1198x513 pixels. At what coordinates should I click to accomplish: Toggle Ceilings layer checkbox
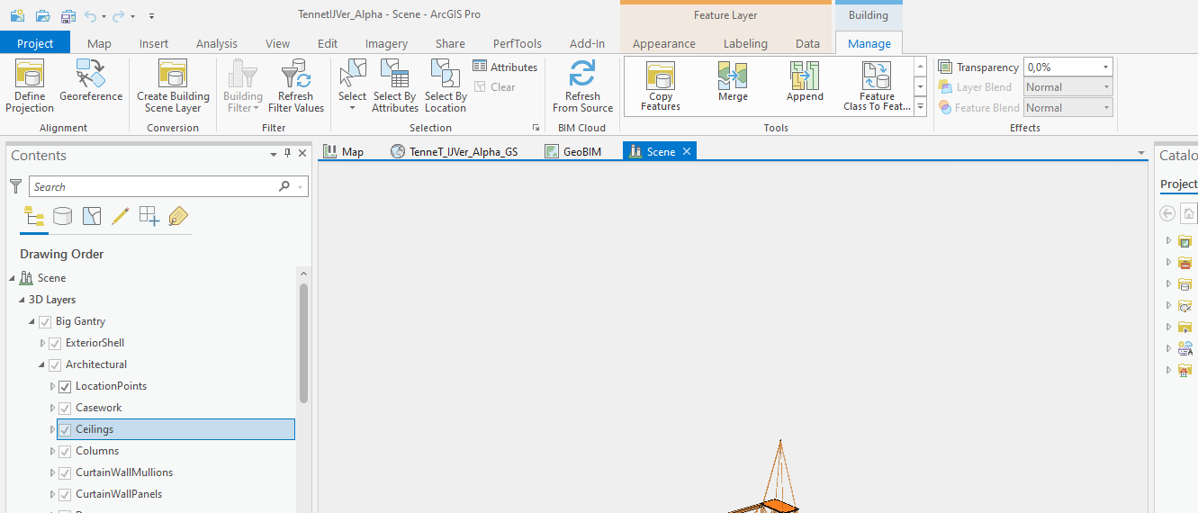click(x=65, y=429)
